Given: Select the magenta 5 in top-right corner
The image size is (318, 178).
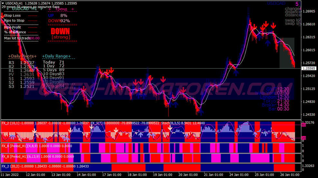Looking at the screenshot, I should (x=297, y=4).
